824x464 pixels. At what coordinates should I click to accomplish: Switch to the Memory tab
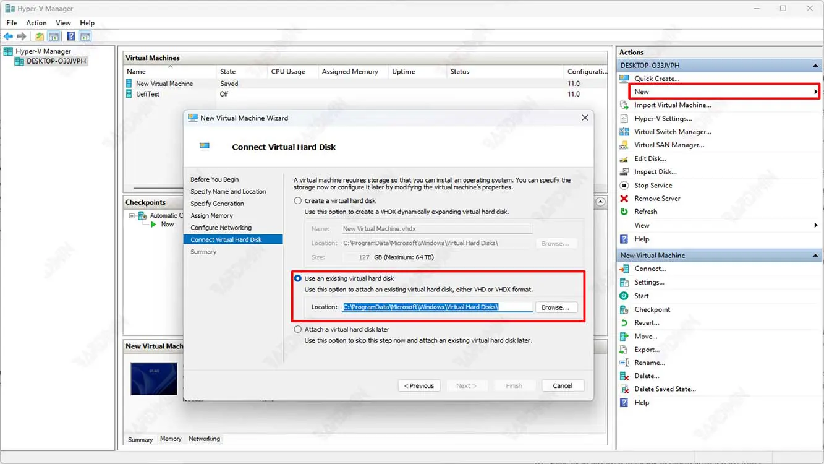point(171,439)
